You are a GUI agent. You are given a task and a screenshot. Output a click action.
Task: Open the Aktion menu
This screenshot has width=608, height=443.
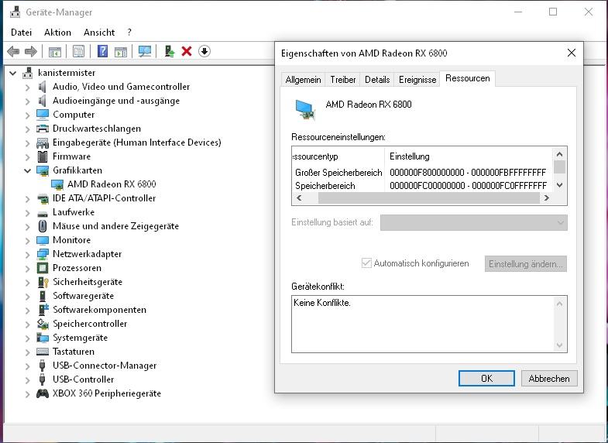click(58, 33)
